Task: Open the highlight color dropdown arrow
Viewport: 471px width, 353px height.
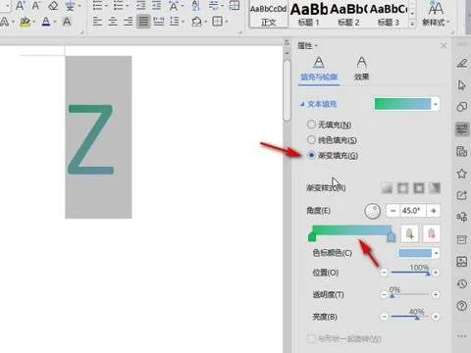Action: point(34,23)
